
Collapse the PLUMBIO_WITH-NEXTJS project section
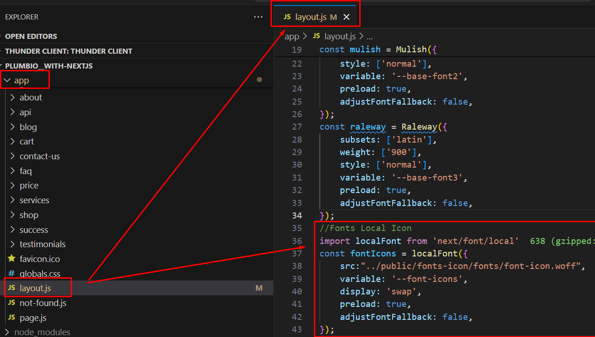[49, 66]
